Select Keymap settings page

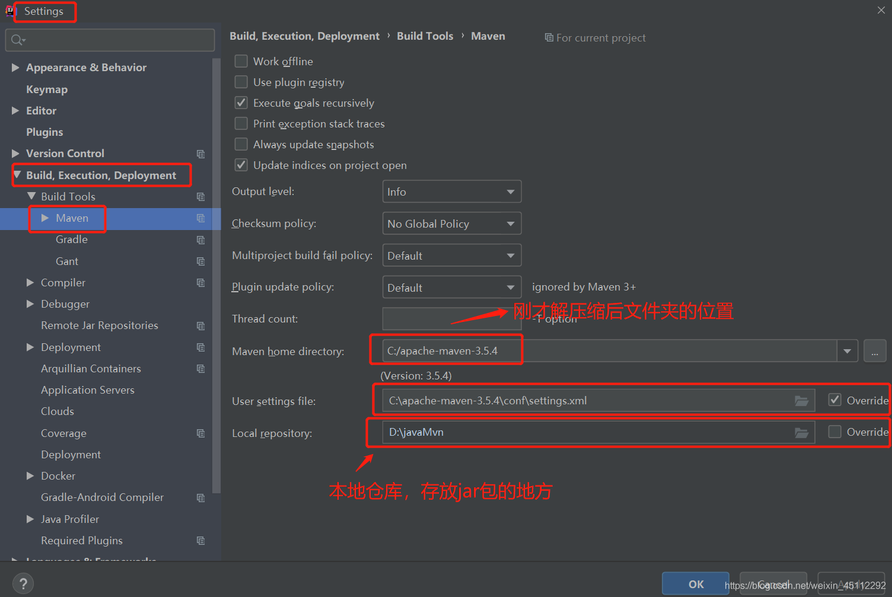tap(47, 90)
